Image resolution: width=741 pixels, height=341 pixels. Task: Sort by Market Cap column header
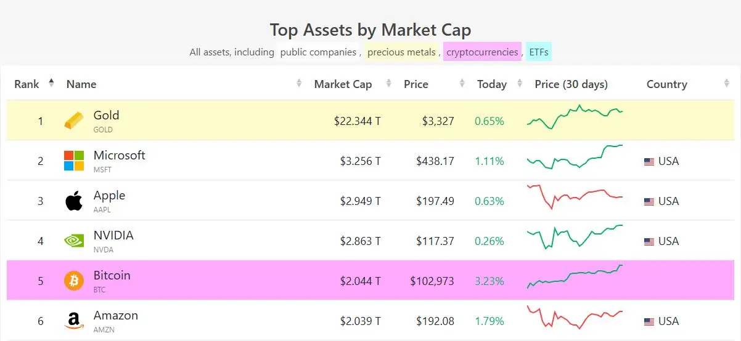[343, 84]
